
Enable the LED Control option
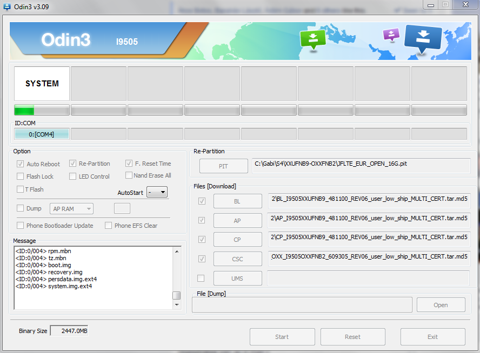tap(72, 176)
